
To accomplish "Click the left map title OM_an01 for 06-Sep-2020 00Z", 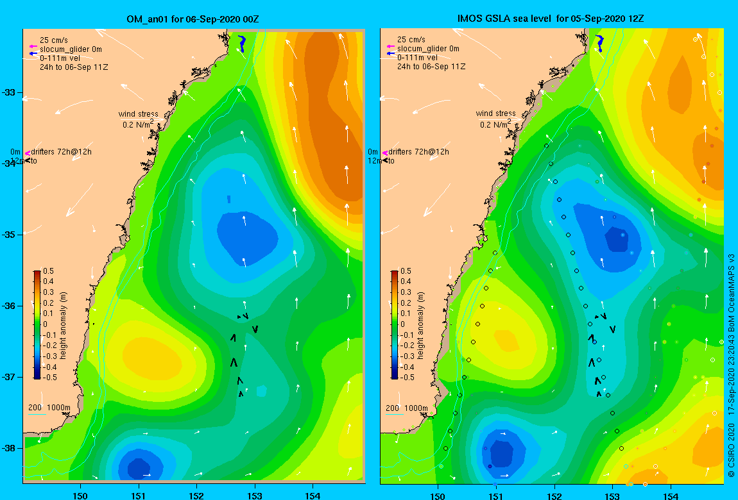I will click(193, 19).
